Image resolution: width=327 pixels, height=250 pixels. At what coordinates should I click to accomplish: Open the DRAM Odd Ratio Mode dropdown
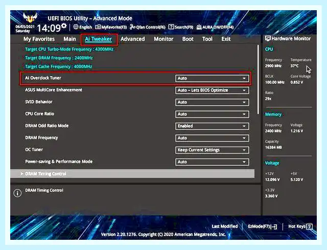click(212, 126)
